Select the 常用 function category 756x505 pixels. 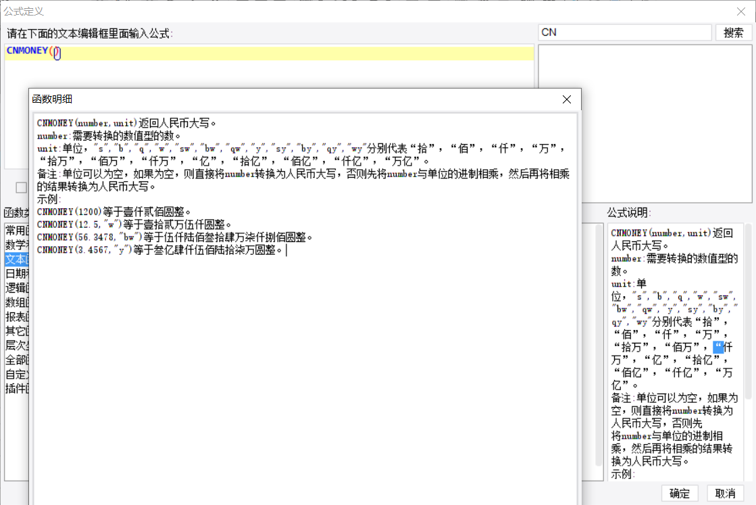[17, 231]
